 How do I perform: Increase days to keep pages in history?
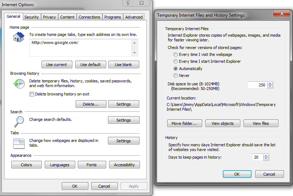[x=266, y=156]
